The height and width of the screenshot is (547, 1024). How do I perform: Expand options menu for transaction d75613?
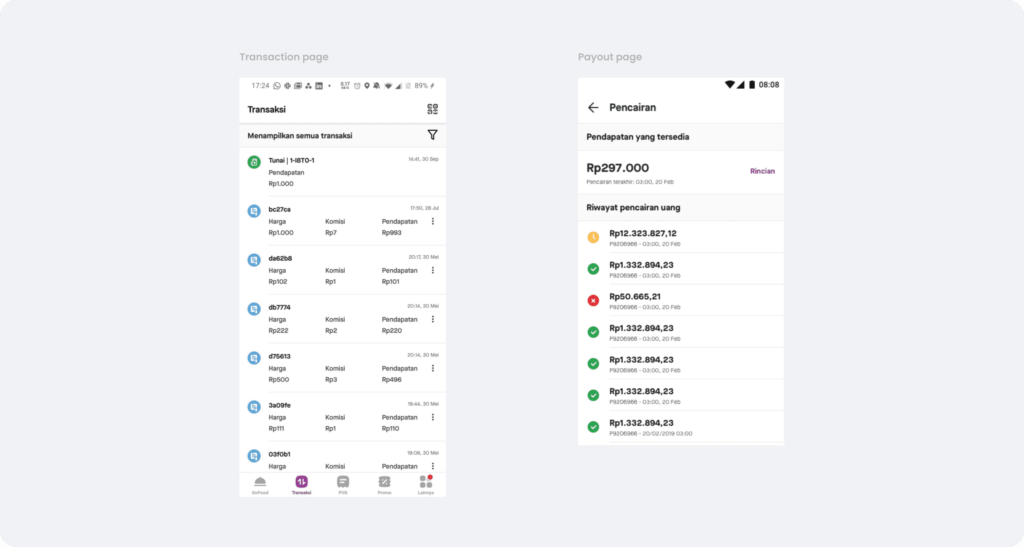tap(432, 368)
